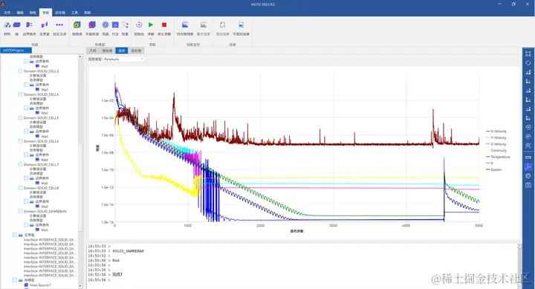535x289 pixels.
Task: Add a 平面热源 planar heat source
Action: 92,27
